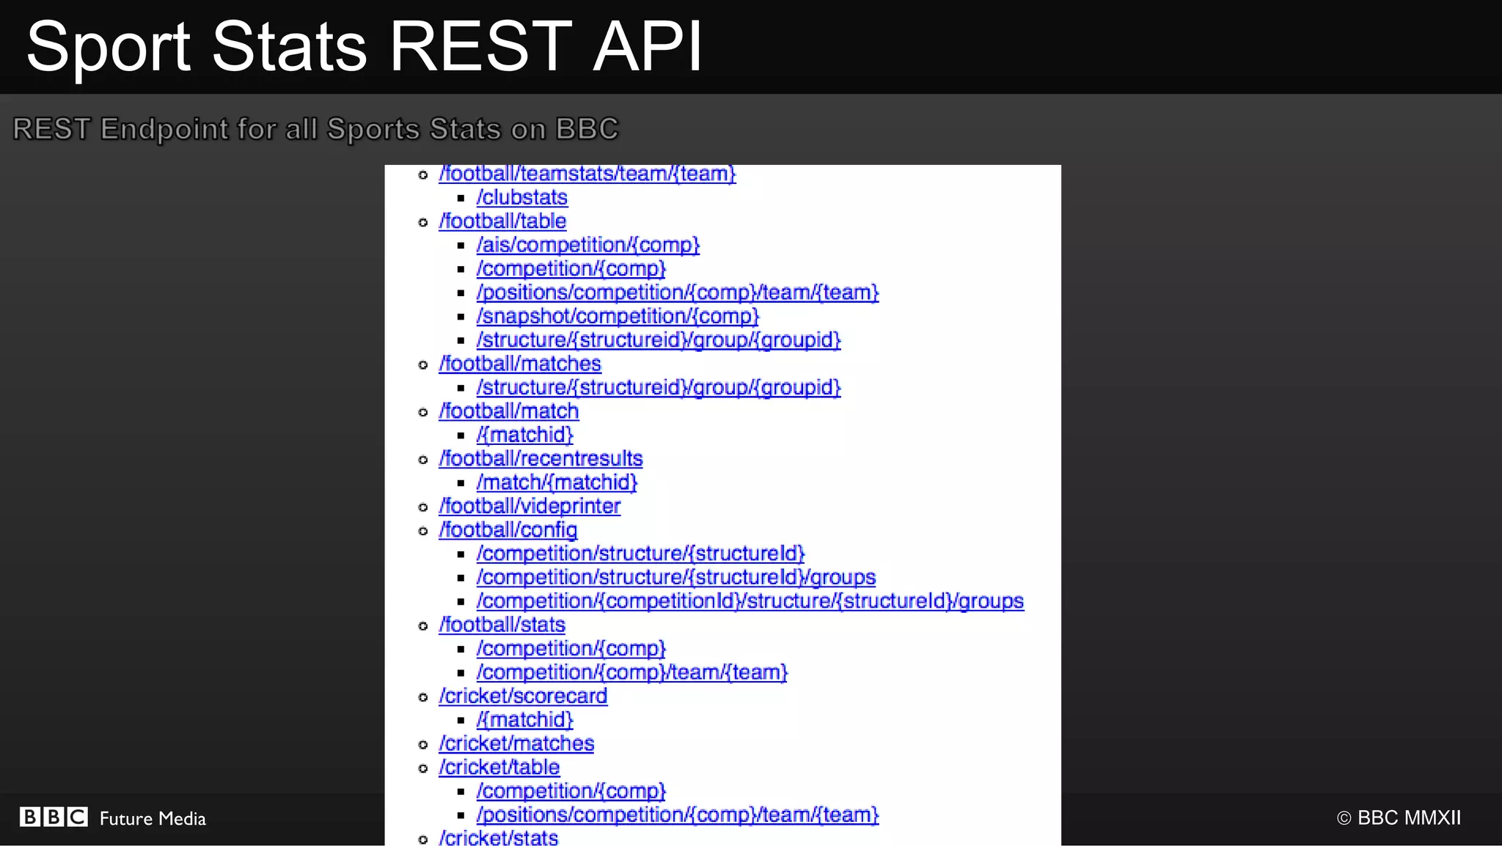The width and height of the screenshot is (1502, 846).
Task: Open the /cricket/table link
Action: coord(499,768)
